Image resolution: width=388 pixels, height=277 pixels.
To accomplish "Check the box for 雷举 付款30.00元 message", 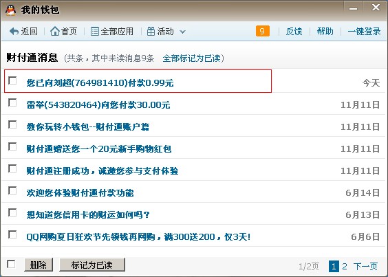I will pyautogui.click(x=12, y=102).
